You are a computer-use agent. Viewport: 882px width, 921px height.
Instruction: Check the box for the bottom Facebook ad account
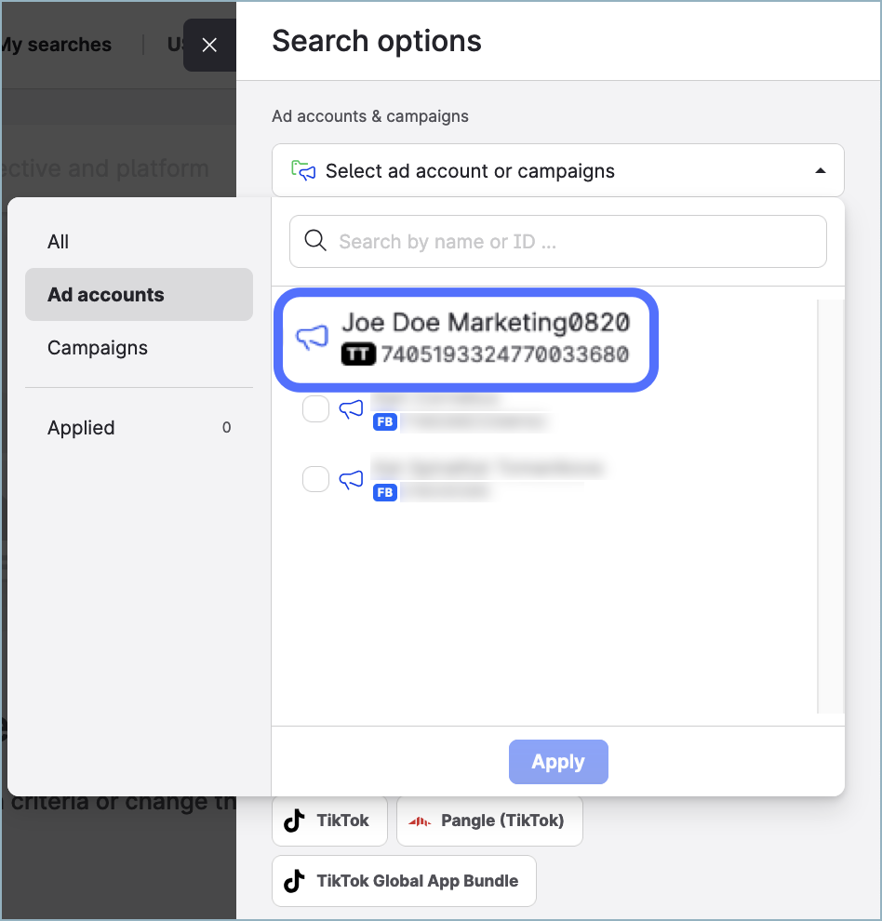click(316, 479)
